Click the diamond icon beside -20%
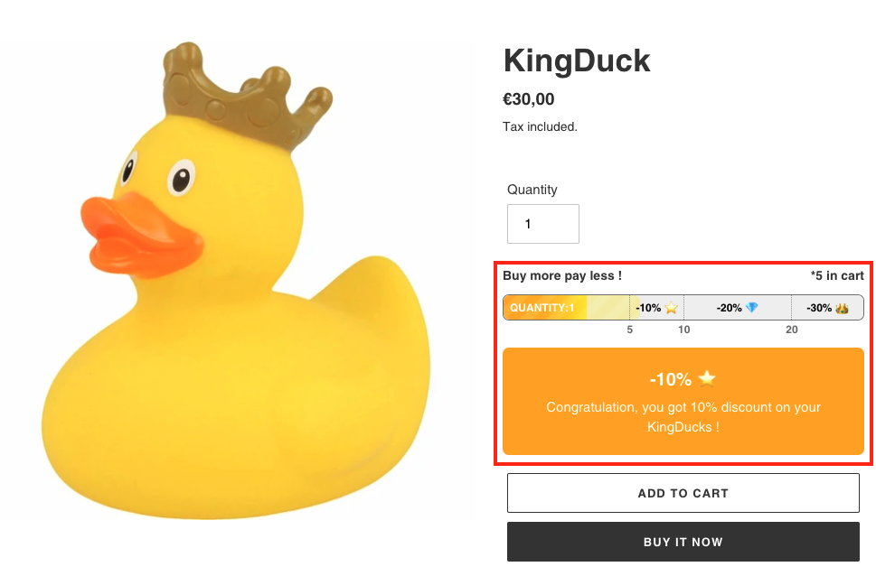 (x=752, y=308)
